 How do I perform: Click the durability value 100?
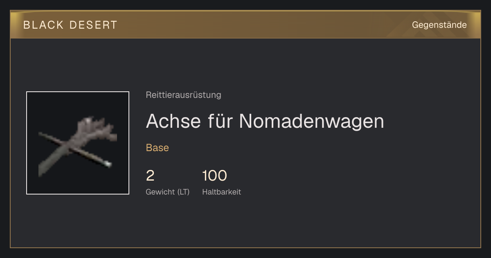pos(214,176)
